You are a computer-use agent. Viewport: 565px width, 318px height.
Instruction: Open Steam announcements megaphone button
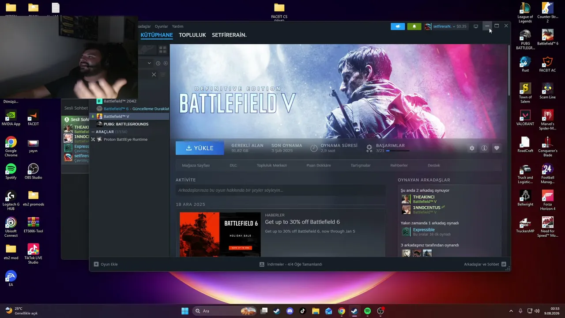click(398, 26)
